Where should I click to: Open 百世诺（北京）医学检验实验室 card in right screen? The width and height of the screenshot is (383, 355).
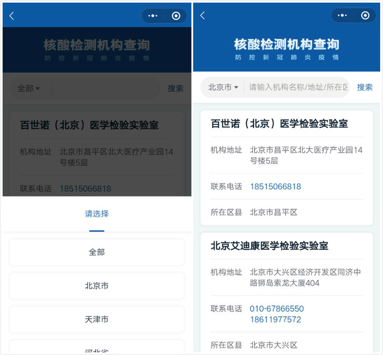279,124
